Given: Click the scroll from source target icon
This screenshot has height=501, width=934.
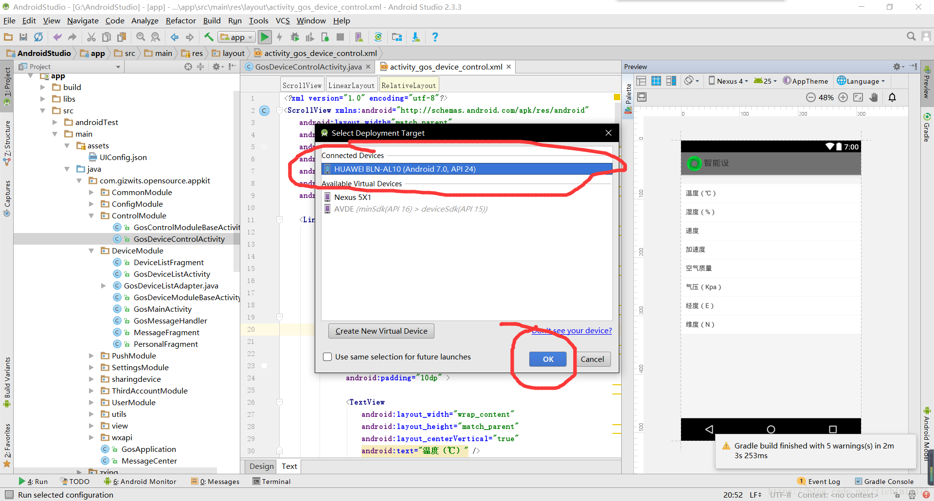Looking at the screenshot, I should click(x=188, y=67).
